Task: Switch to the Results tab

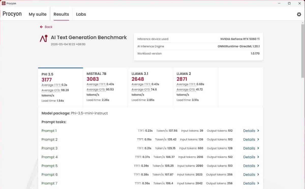Action: 61,14
